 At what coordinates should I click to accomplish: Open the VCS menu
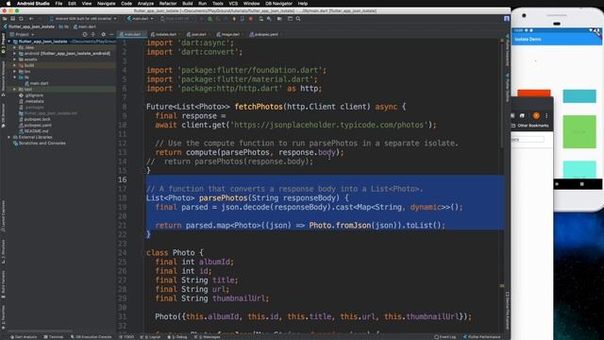pyautogui.click(x=233, y=4)
